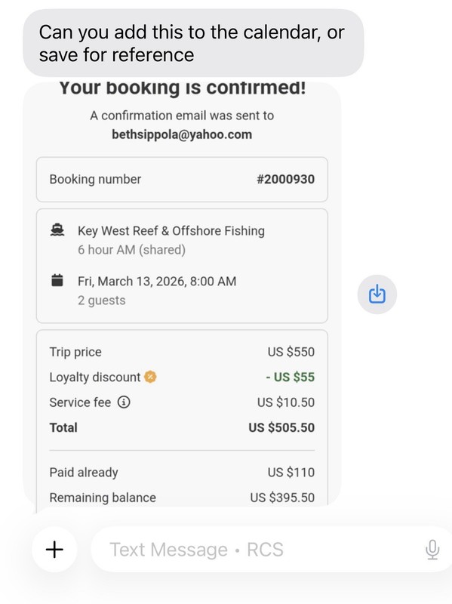Focus the Text Message RCS input field
Image resolution: width=452 pixels, height=604 pixels.
pos(271,550)
